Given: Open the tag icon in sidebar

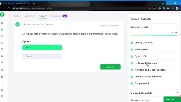Looking at the screenshot, I should [x=2, y=56].
